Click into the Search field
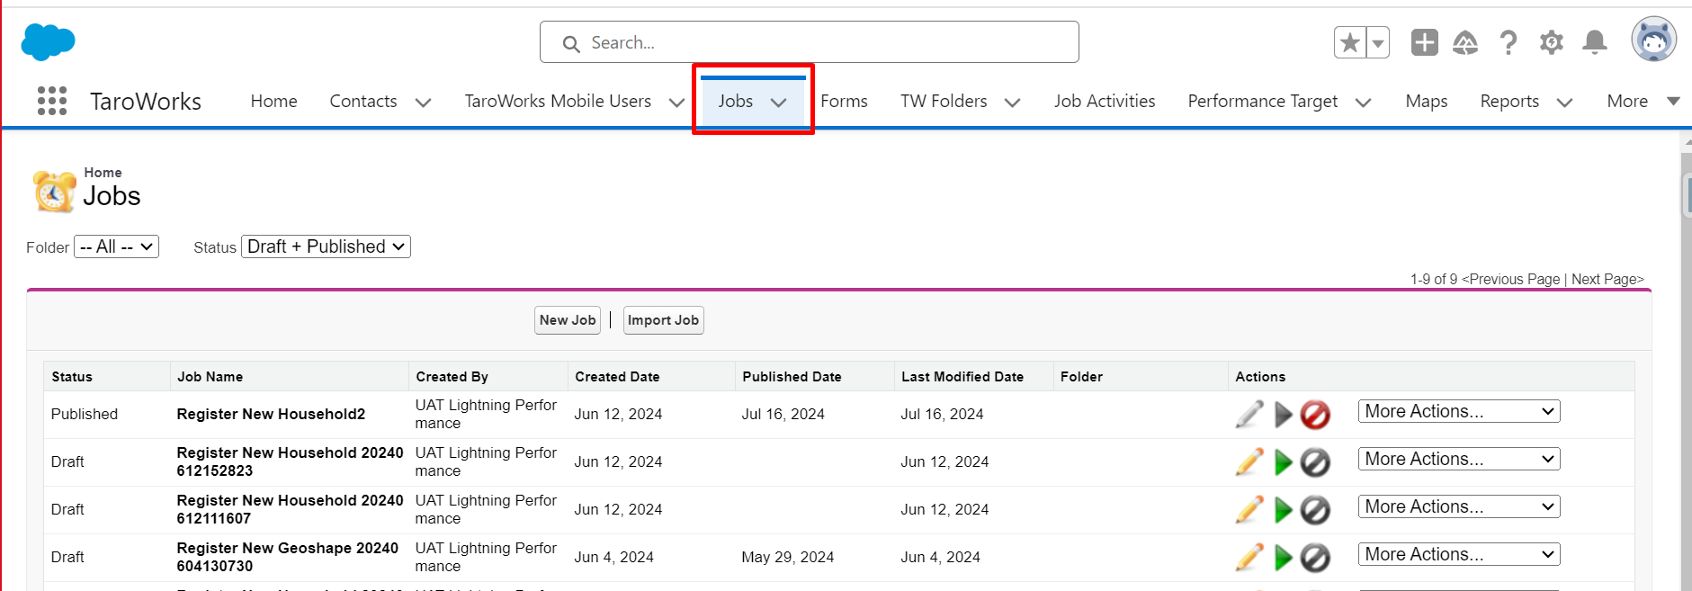Image resolution: width=1692 pixels, height=591 pixels. point(810,42)
